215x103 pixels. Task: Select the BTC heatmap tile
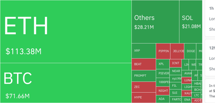[x=66, y=83]
